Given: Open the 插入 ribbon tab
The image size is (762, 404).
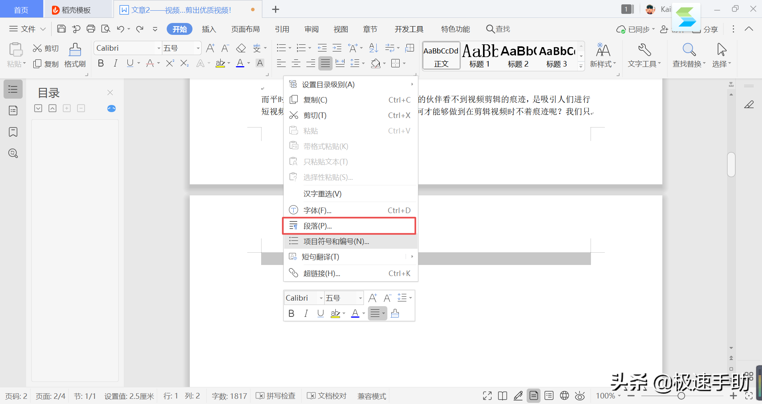Looking at the screenshot, I should click(209, 29).
